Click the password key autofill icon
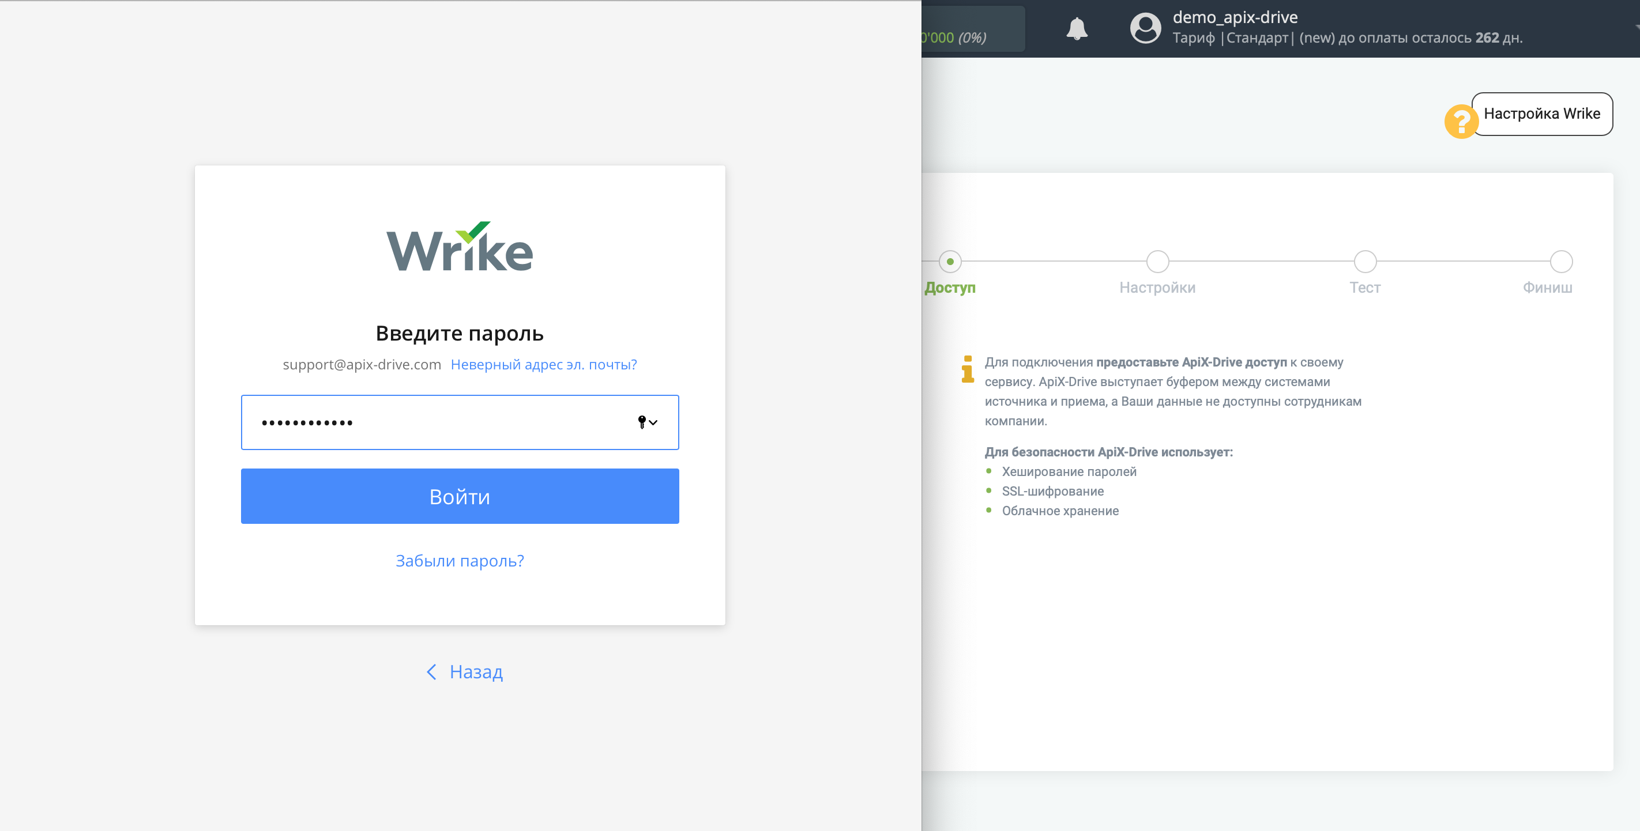The height and width of the screenshot is (831, 1640). click(648, 422)
